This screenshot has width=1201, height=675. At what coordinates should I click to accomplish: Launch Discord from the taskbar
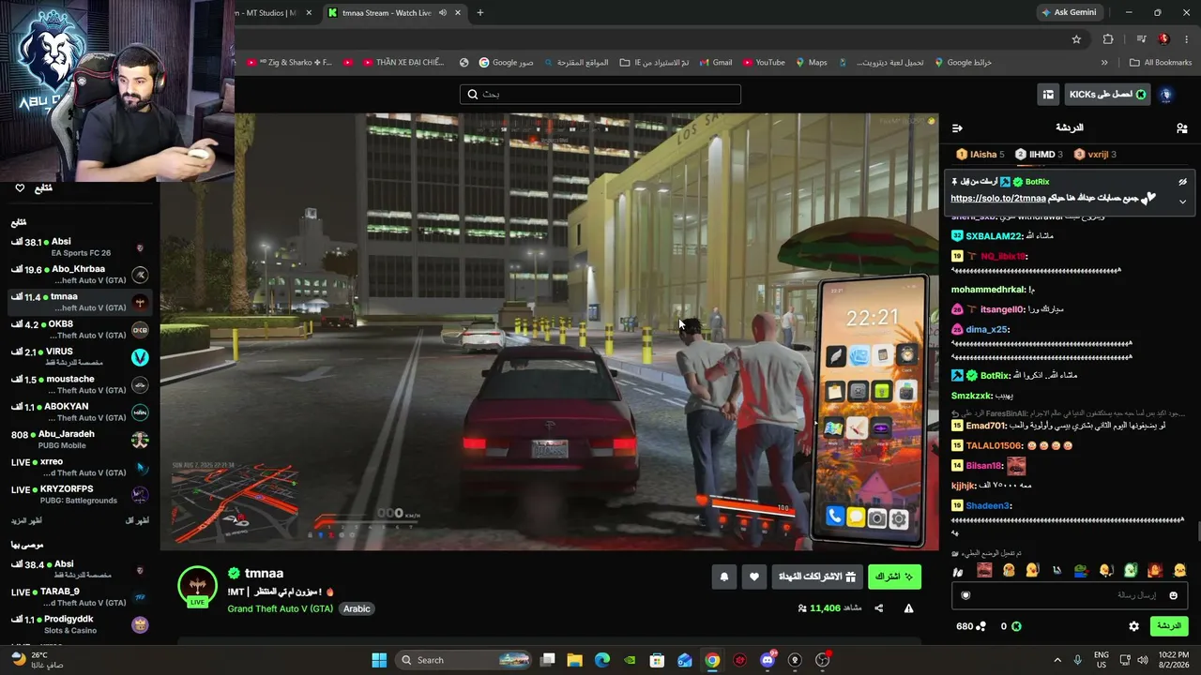tap(768, 660)
